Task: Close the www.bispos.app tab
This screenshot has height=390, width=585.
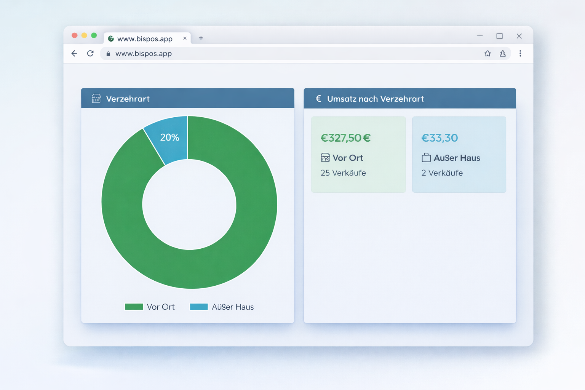Action: pos(185,38)
